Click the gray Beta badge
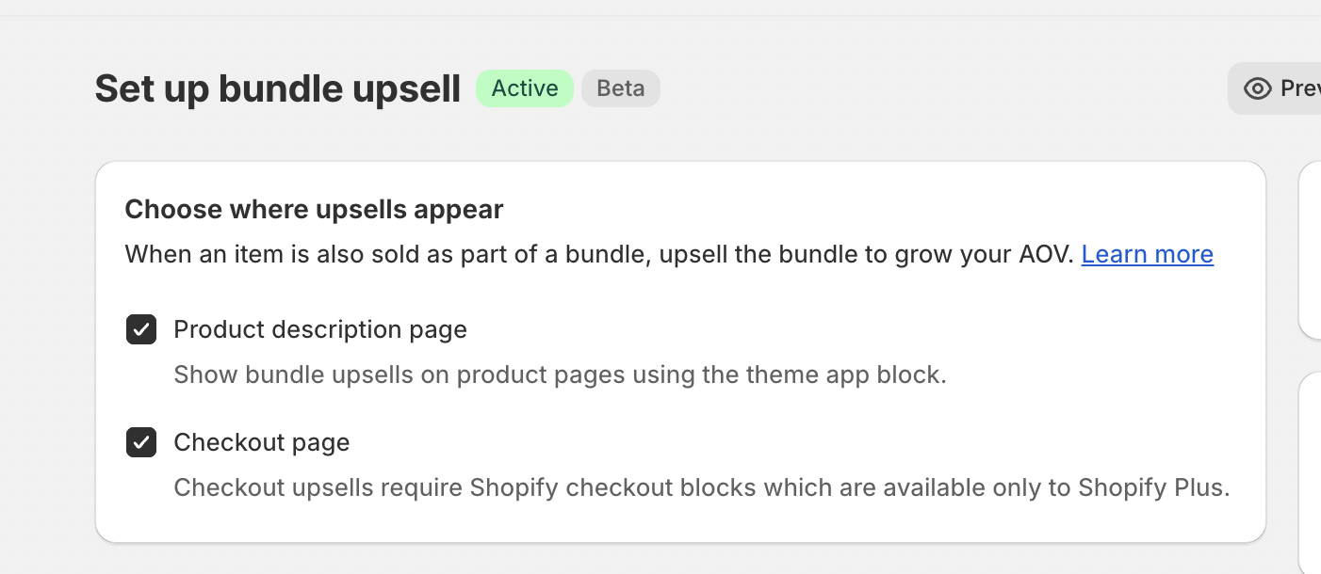This screenshot has width=1321, height=574. pos(621,88)
